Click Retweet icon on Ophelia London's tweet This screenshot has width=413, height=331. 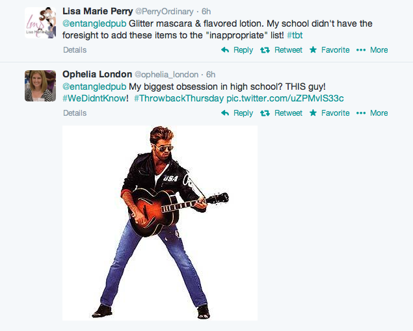265,113
